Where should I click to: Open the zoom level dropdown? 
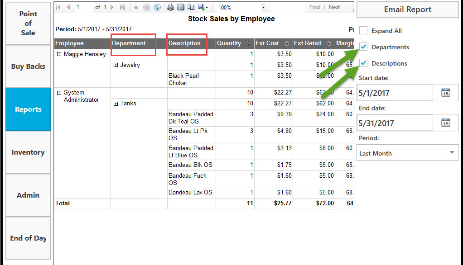tap(263, 7)
